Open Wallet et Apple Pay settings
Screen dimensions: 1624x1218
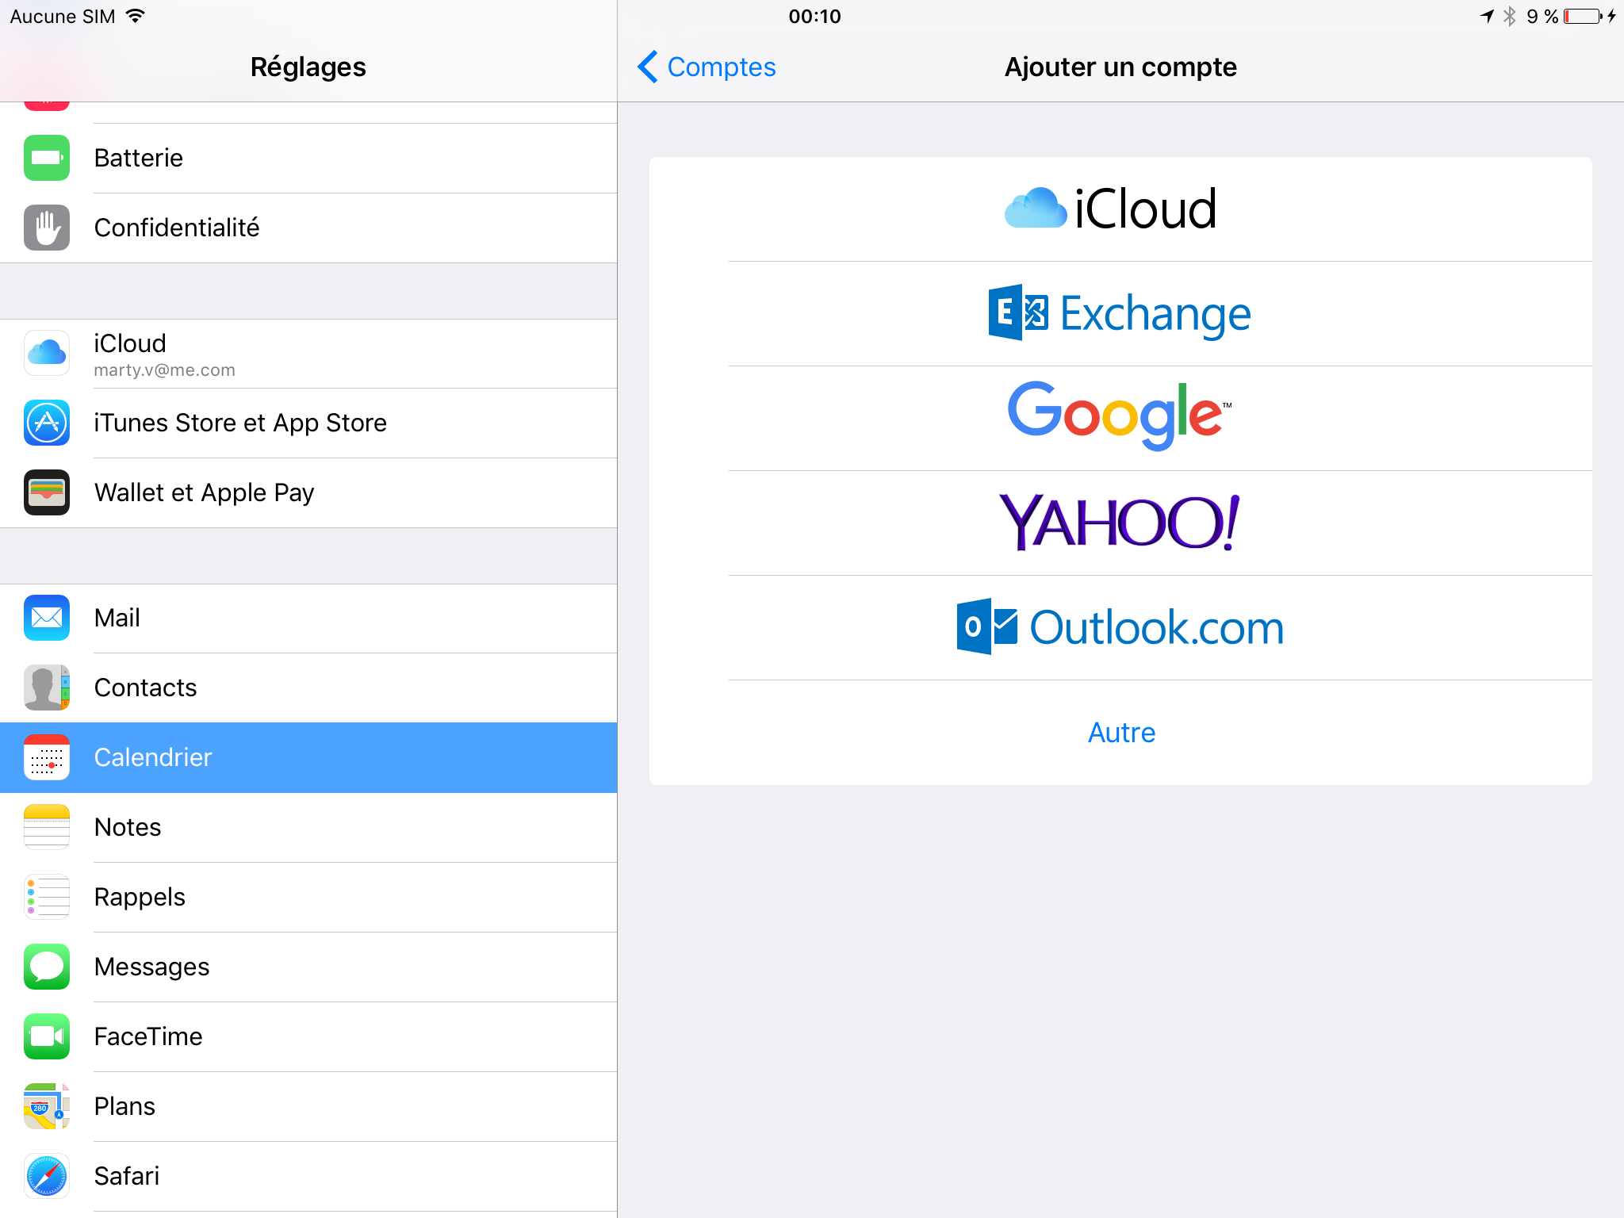click(x=308, y=492)
